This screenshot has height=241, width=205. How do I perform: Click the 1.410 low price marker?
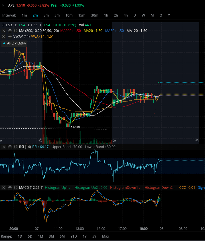click(x=76, y=127)
